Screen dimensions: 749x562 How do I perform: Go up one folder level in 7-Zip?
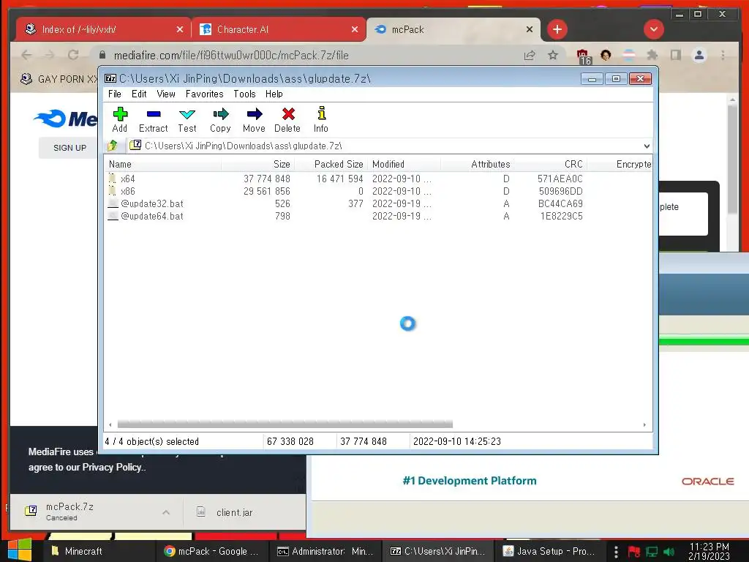113,146
